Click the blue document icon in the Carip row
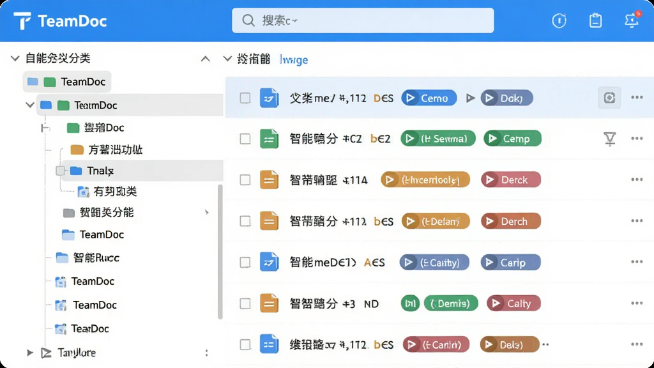 coord(269,262)
